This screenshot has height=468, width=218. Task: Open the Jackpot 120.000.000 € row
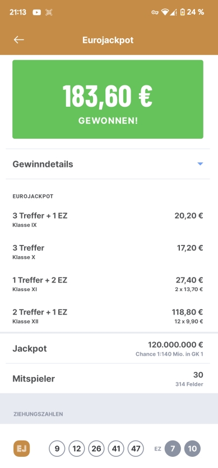tap(108, 348)
